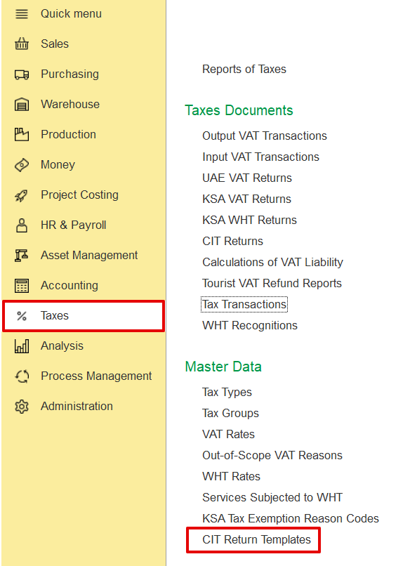Open KSA Tax Exemption Reason Codes

[x=291, y=519]
